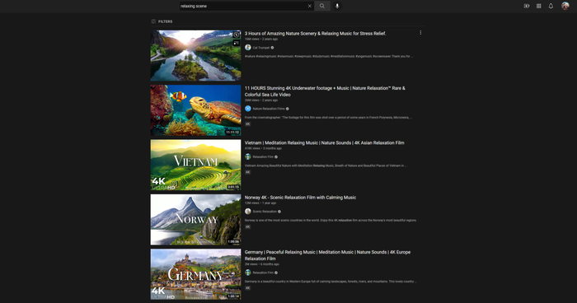Click the description "Germany is a beautiful country"
This screenshot has width=577, height=303.
(x=331, y=282)
